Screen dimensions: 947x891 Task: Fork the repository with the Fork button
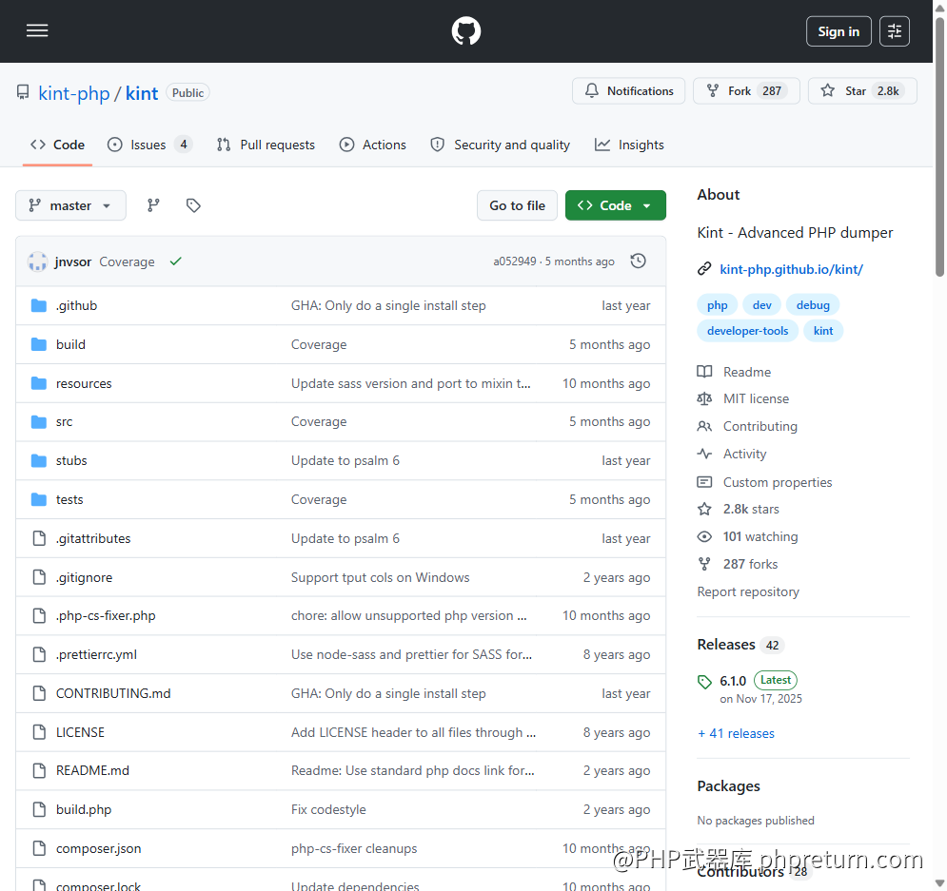746,91
